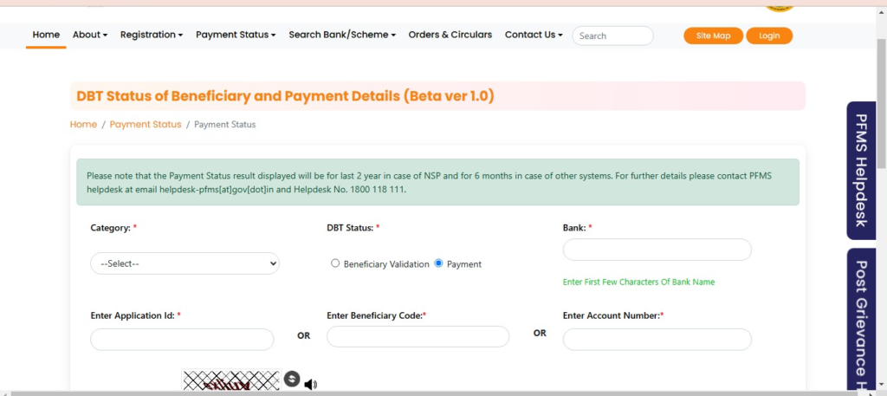Open the Category select dropdown
The height and width of the screenshot is (396, 887).
coord(185,263)
